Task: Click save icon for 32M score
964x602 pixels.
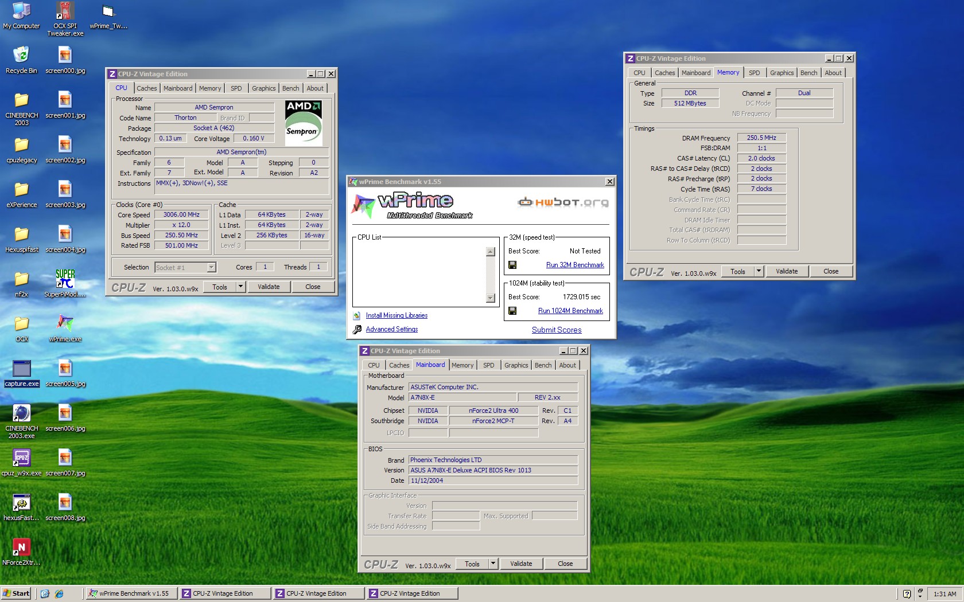Action: (x=512, y=265)
